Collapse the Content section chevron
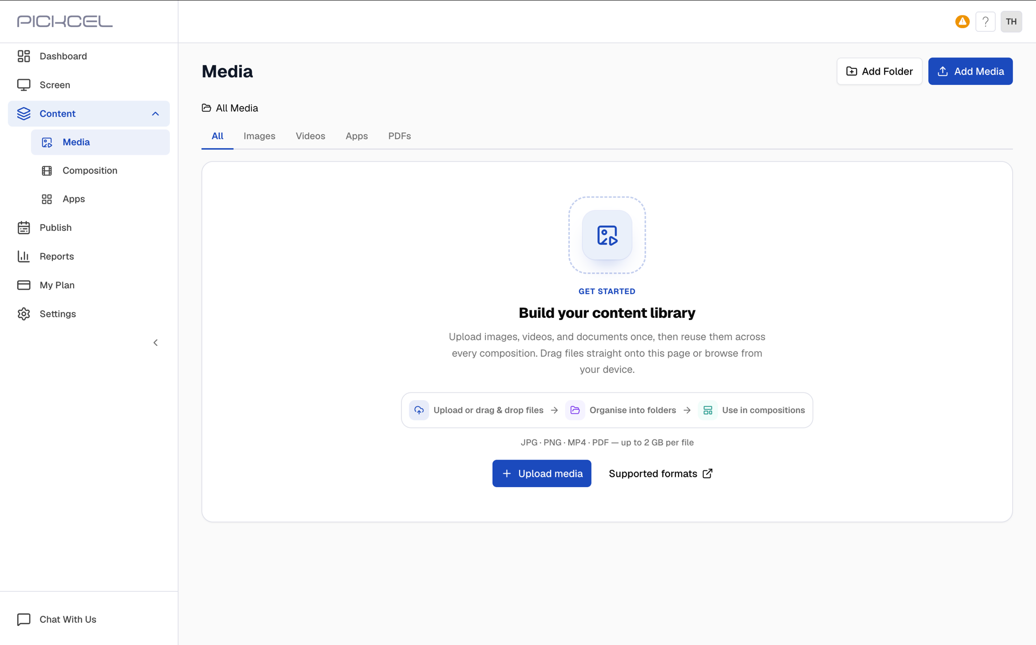The height and width of the screenshot is (645, 1036). coord(155,113)
